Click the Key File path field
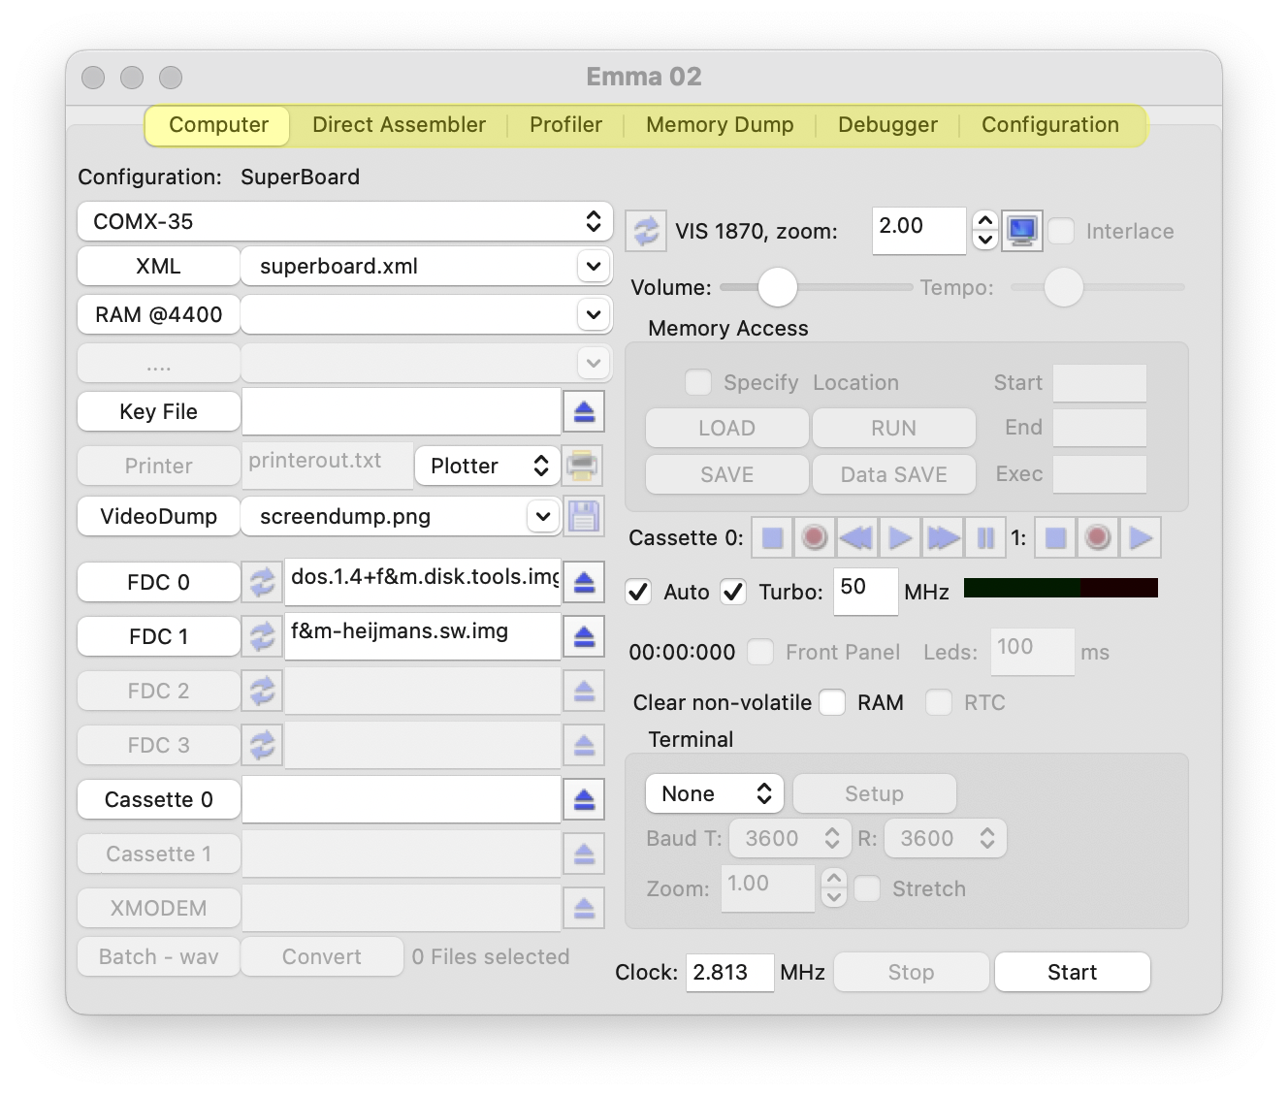 pos(402,411)
